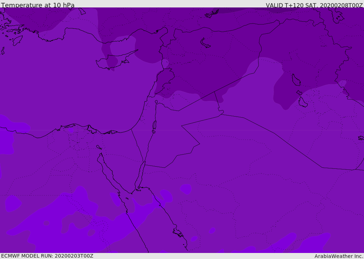Screen dimensions: 364x259
Task: Select Lake Tharthar in central Iraq
Action: (296, 80)
